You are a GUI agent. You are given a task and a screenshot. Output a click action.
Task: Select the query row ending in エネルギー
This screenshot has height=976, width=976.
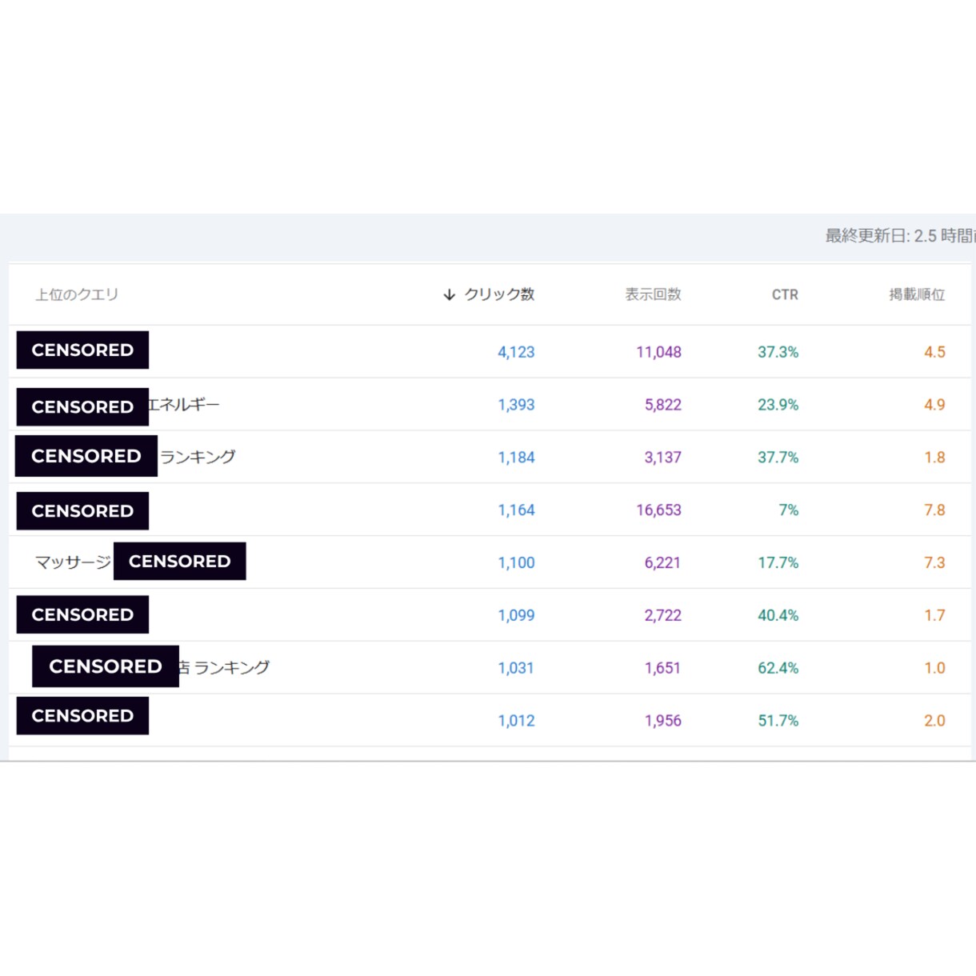click(x=490, y=405)
